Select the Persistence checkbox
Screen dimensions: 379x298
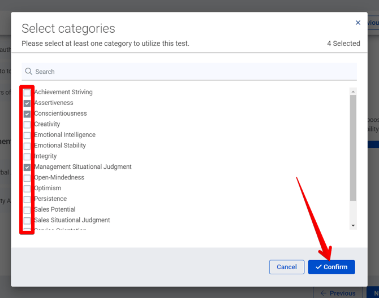point(27,199)
